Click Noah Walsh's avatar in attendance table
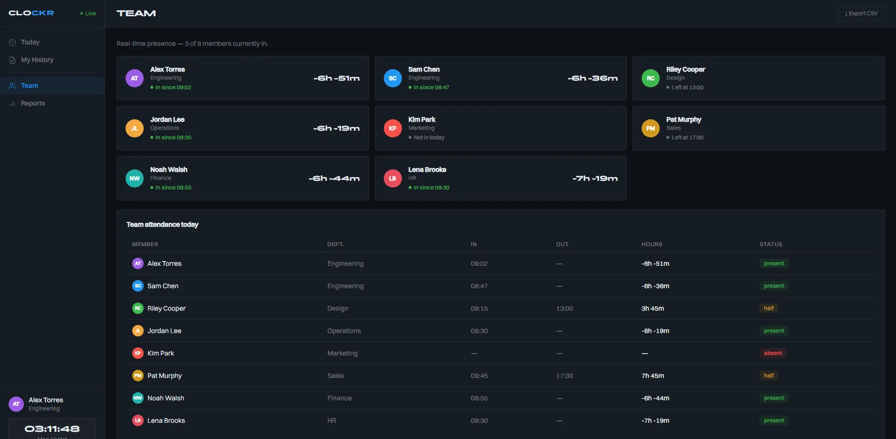The height and width of the screenshot is (439, 896). click(138, 398)
